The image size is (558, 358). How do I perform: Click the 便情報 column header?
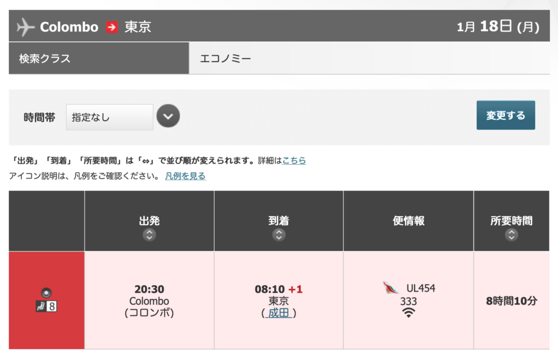(x=409, y=220)
